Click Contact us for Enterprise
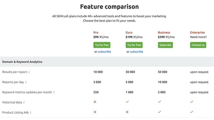The width and height of the screenshot is (214, 120). click(198, 45)
